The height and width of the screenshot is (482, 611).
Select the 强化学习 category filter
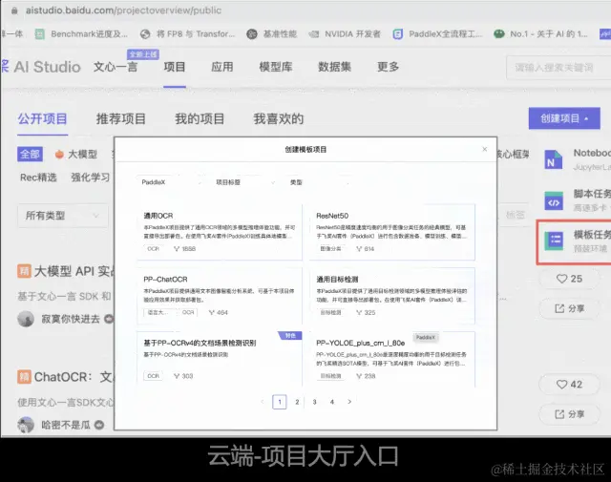(x=91, y=178)
